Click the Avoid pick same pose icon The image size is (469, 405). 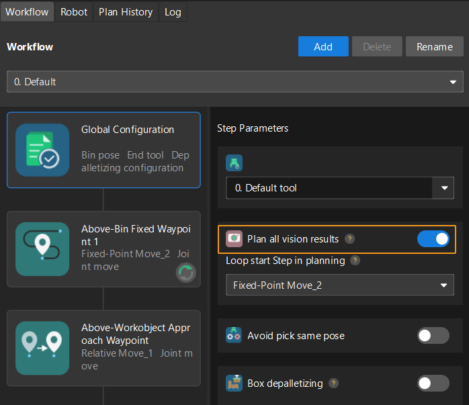click(234, 336)
